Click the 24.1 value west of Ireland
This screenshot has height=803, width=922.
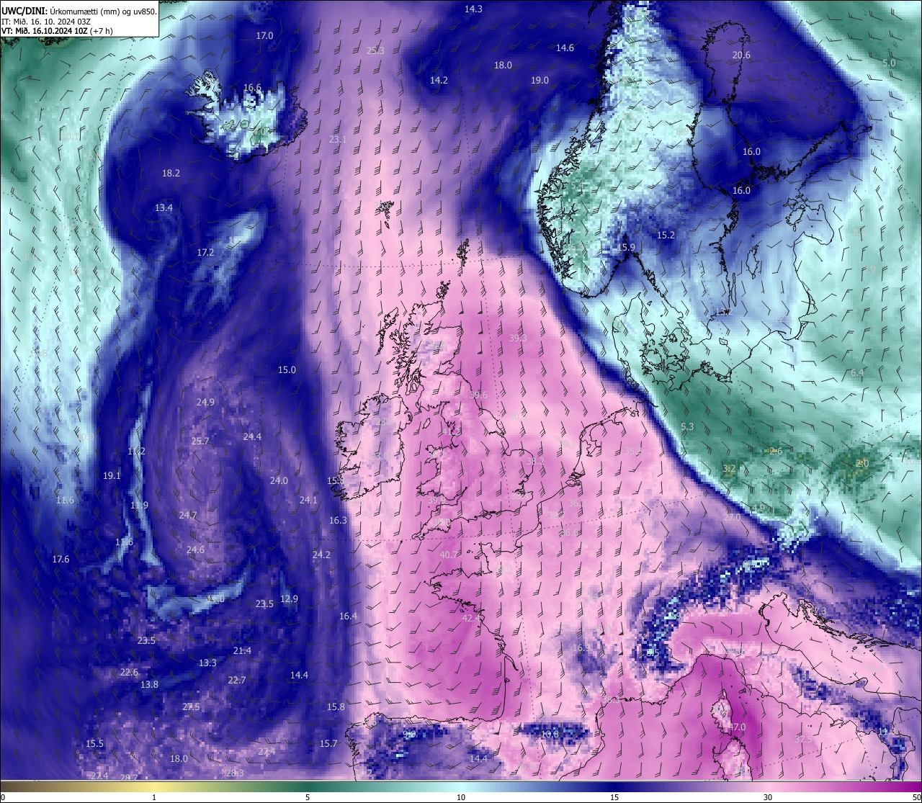(308, 500)
